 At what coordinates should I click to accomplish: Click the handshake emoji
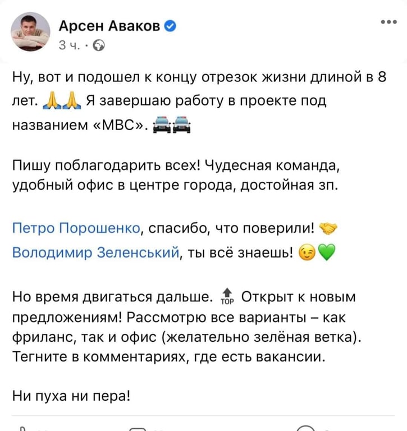click(328, 229)
